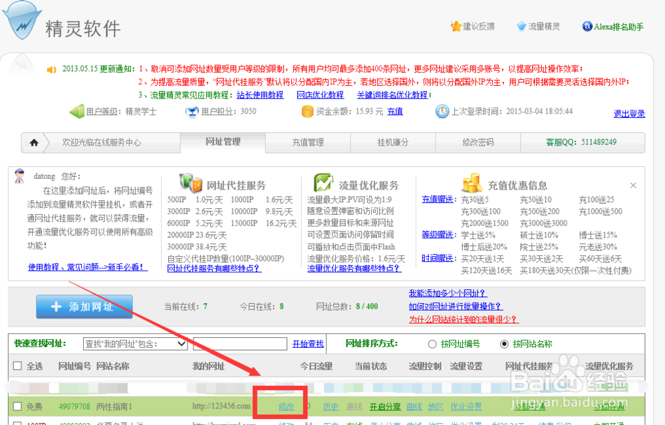Click the trophy icon beside 用户积分

pos(192,111)
